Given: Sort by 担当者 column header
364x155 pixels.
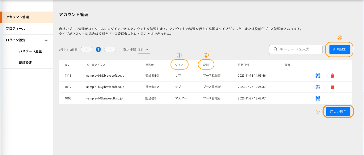Looking at the screenshot, I should [149, 65].
